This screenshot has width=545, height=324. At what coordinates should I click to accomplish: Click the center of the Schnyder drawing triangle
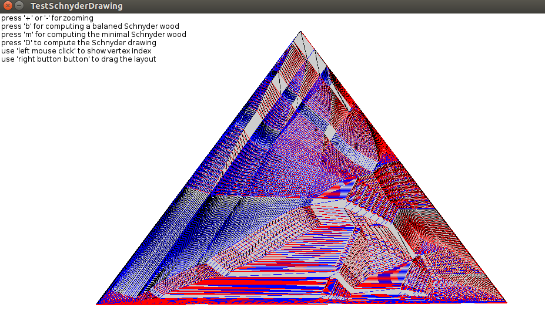tap(301, 212)
